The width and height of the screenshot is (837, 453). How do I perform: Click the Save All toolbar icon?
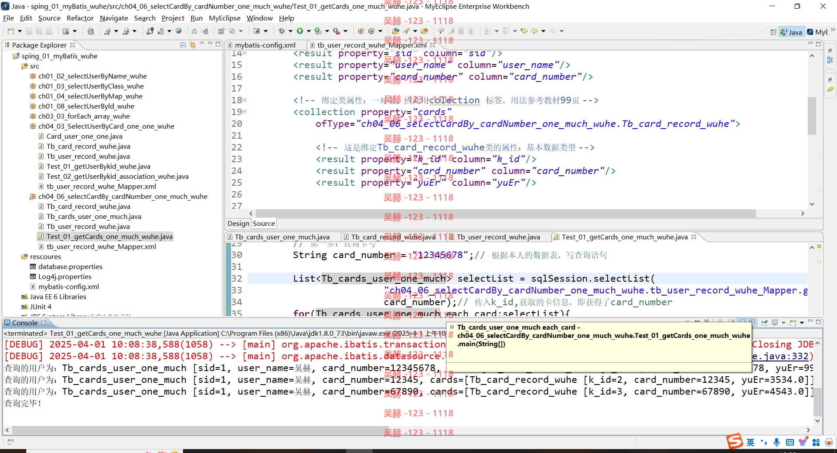pyautogui.click(x=39, y=31)
